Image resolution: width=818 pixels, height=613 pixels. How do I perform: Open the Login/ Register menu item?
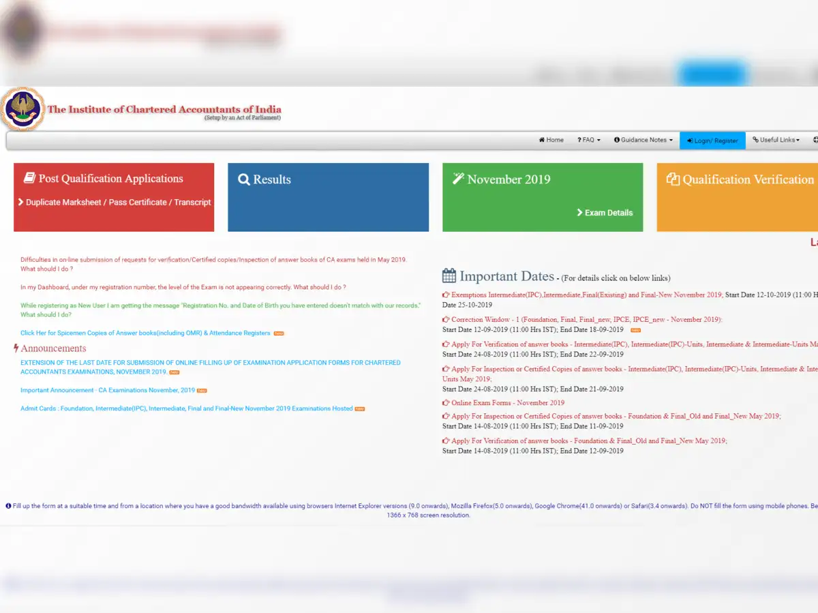coord(712,140)
